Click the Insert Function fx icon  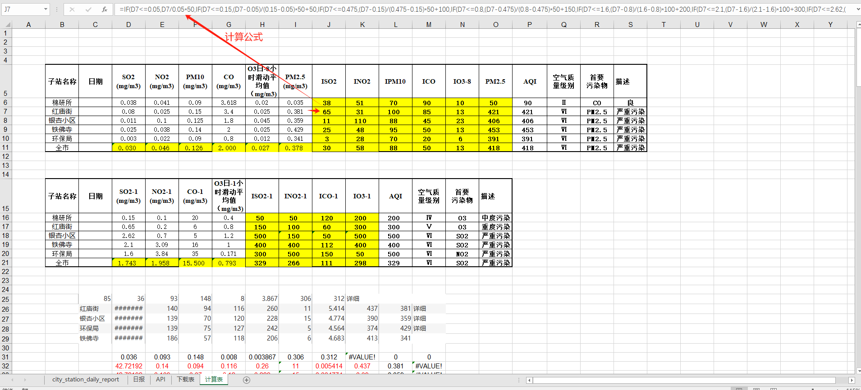(104, 9)
